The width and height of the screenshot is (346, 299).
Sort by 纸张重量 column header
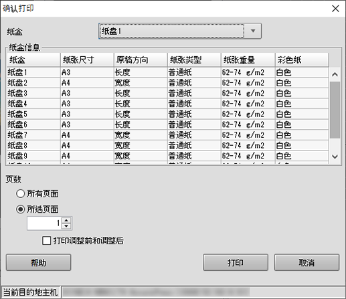pyautogui.click(x=248, y=60)
